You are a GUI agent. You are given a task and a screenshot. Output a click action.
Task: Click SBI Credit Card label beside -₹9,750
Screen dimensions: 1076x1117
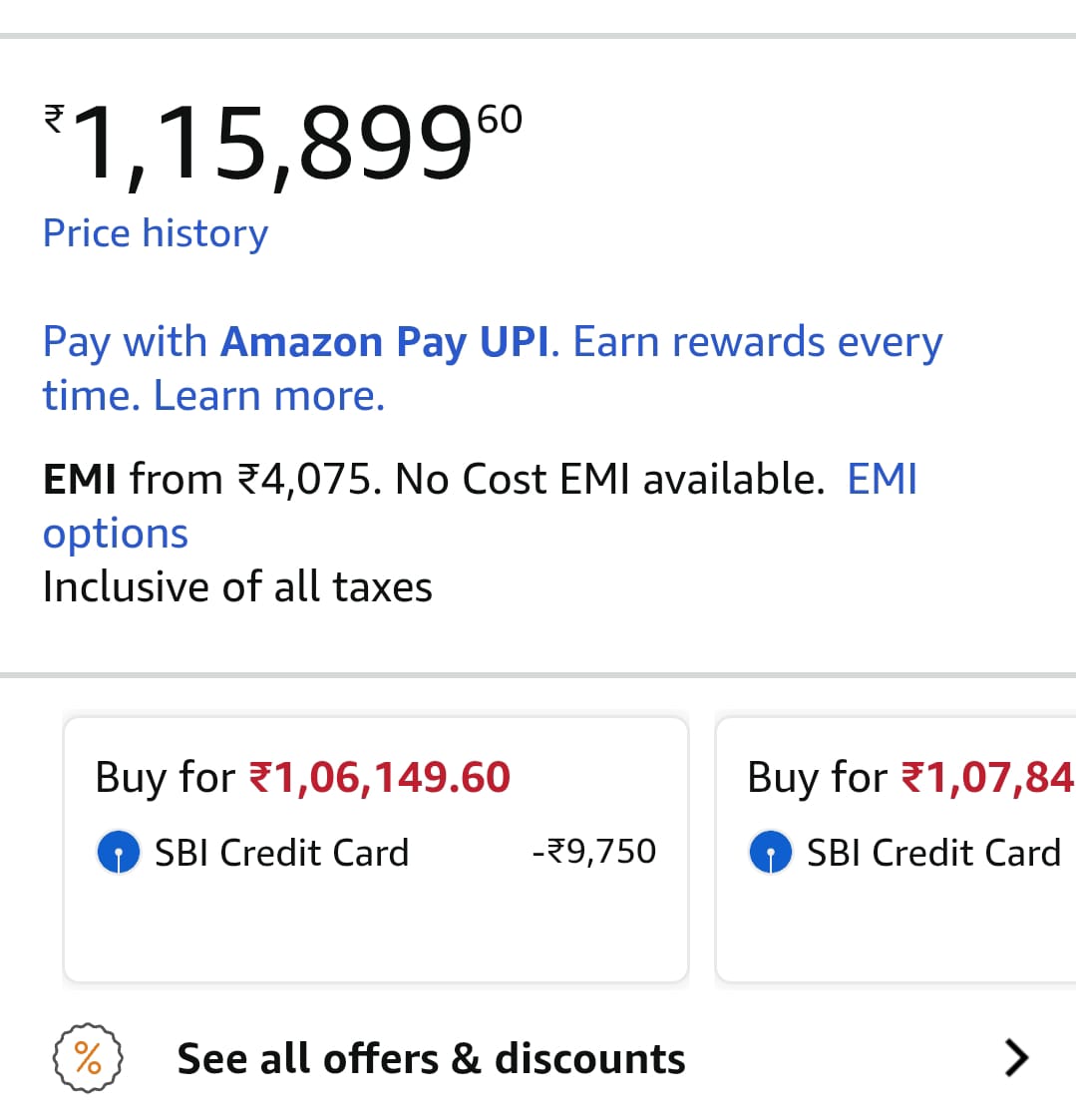(x=281, y=854)
